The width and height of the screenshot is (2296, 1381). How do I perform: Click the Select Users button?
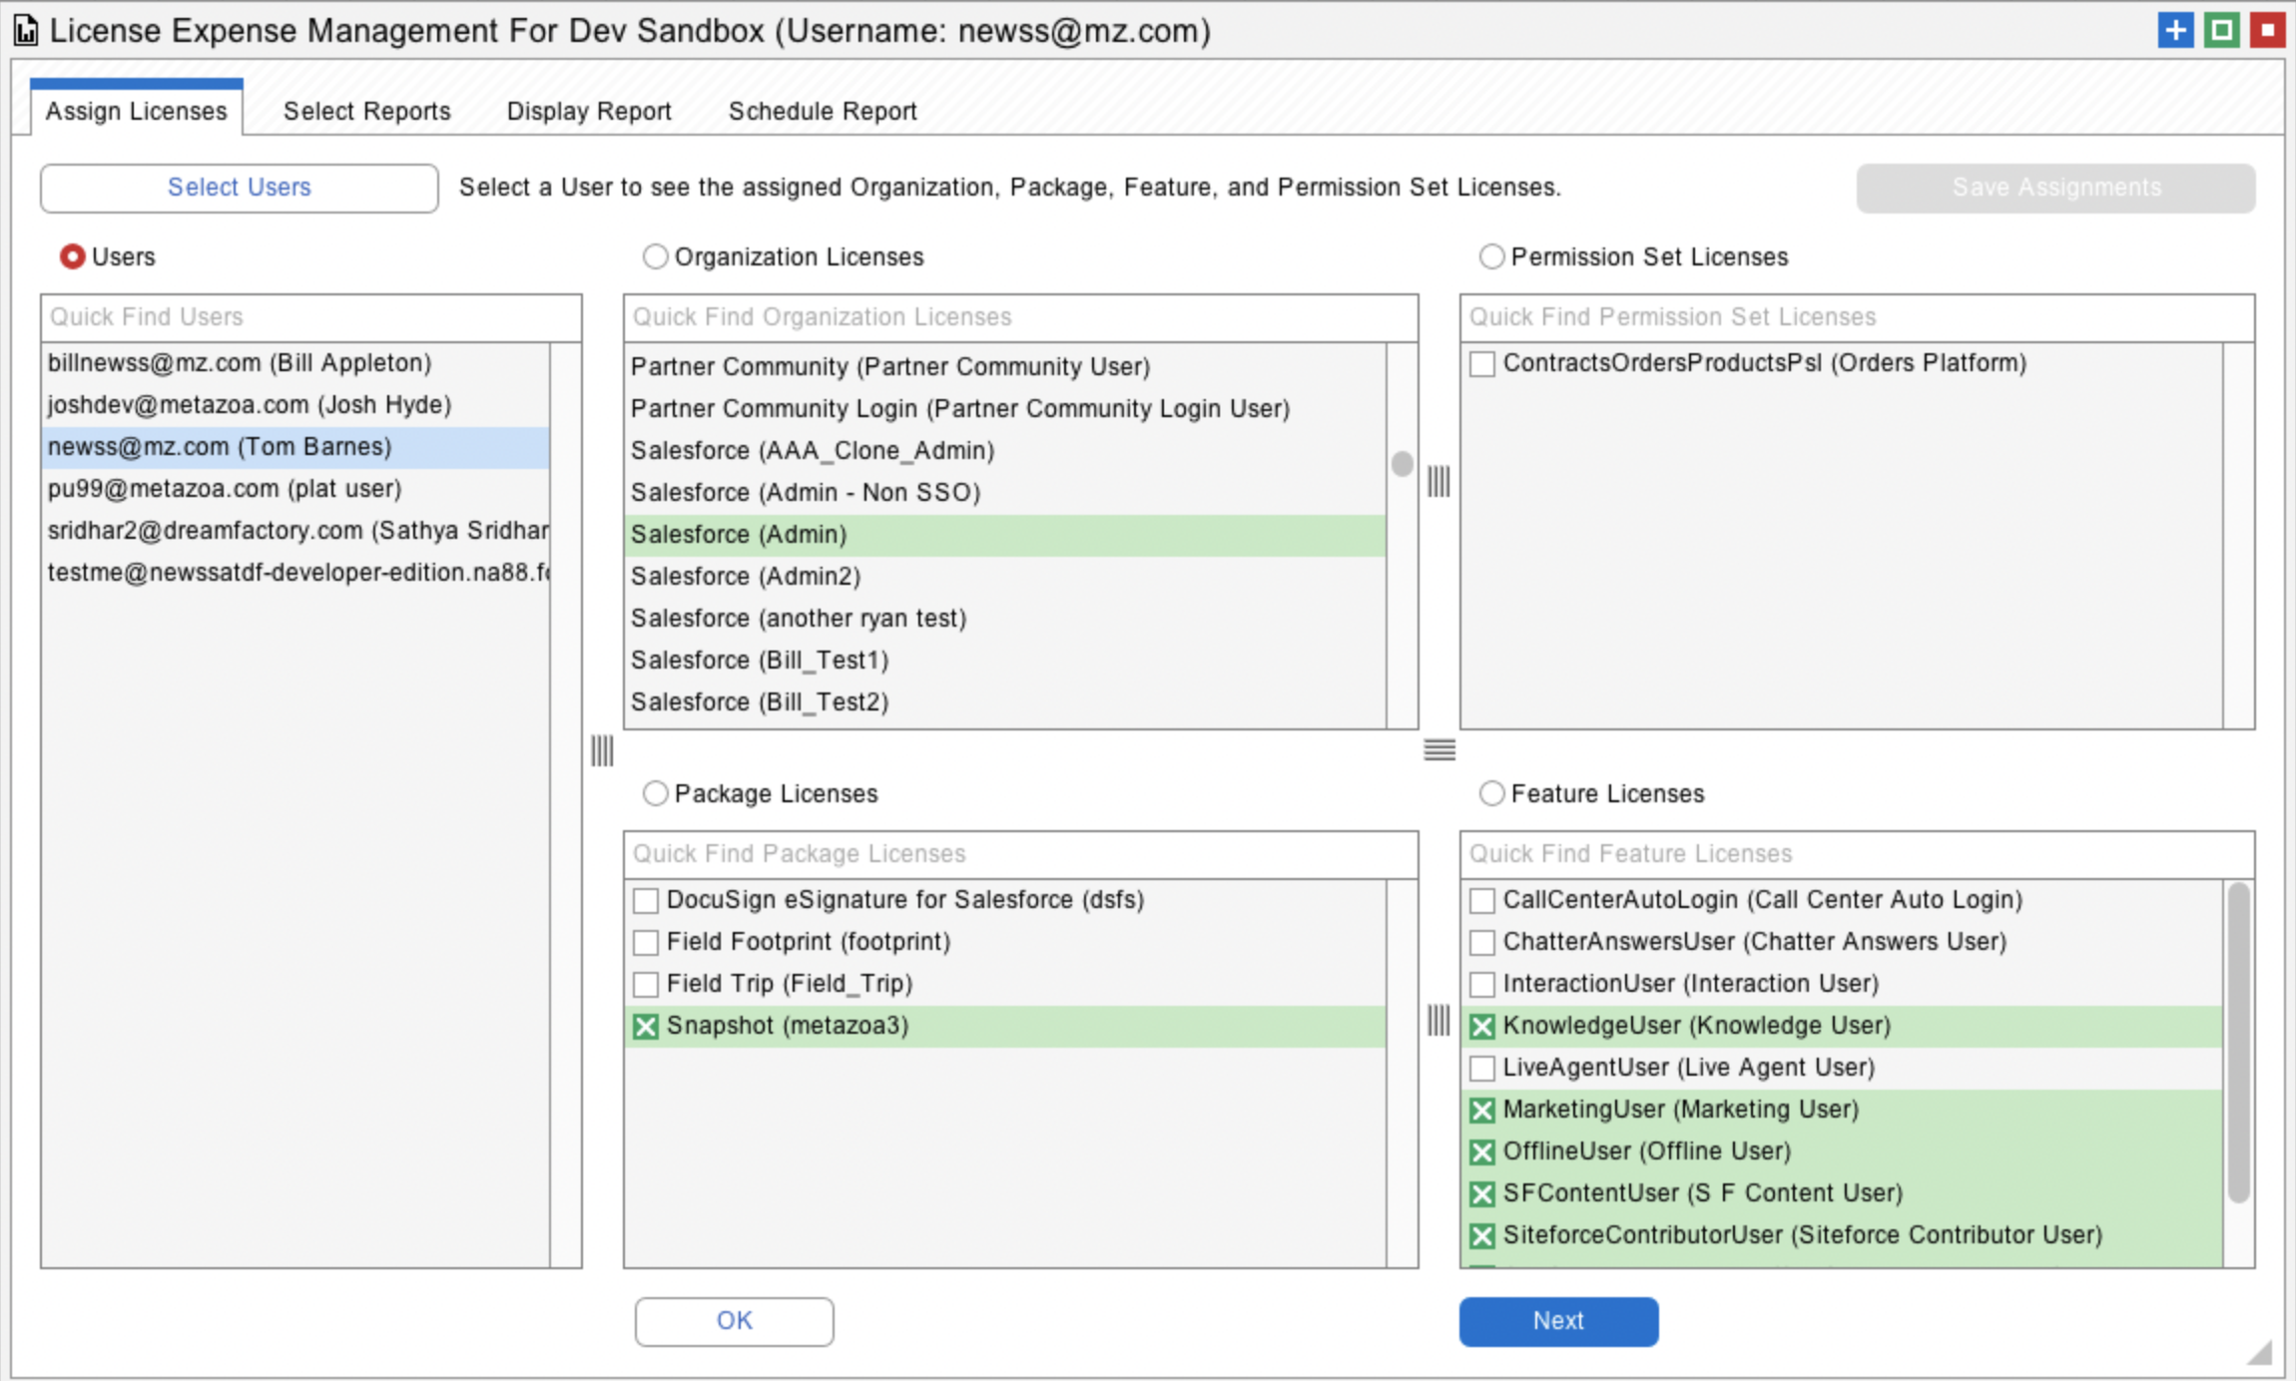click(240, 188)
